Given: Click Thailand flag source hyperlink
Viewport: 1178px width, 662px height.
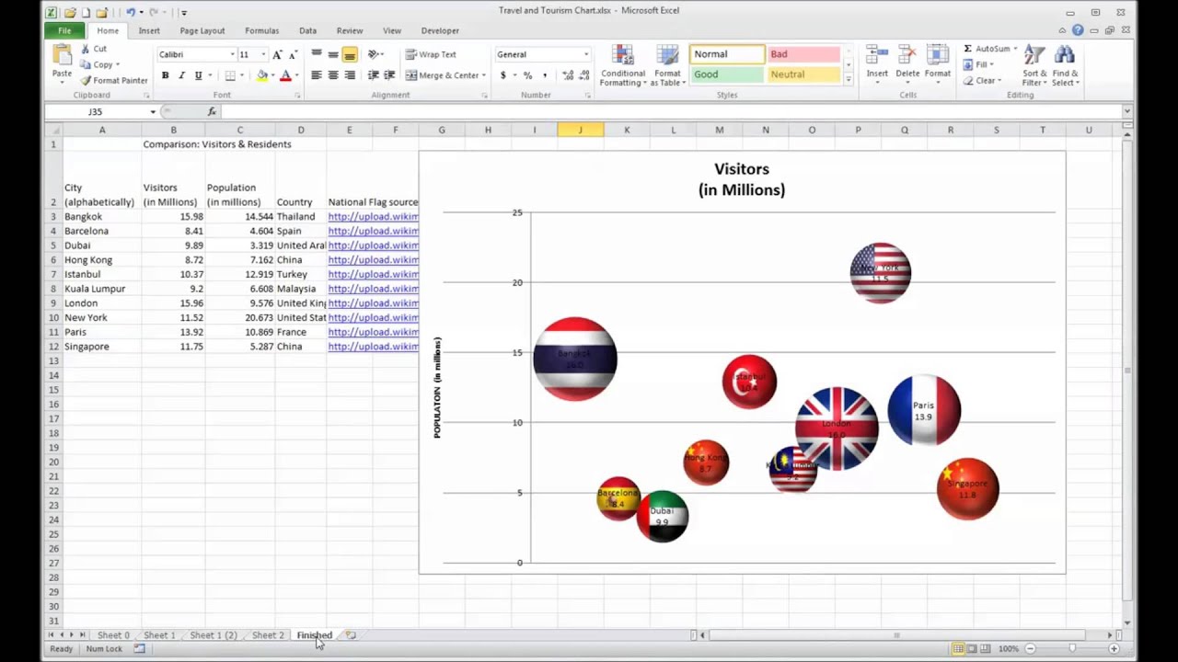Looking at the screenshot, I should (x=373, y=217).
